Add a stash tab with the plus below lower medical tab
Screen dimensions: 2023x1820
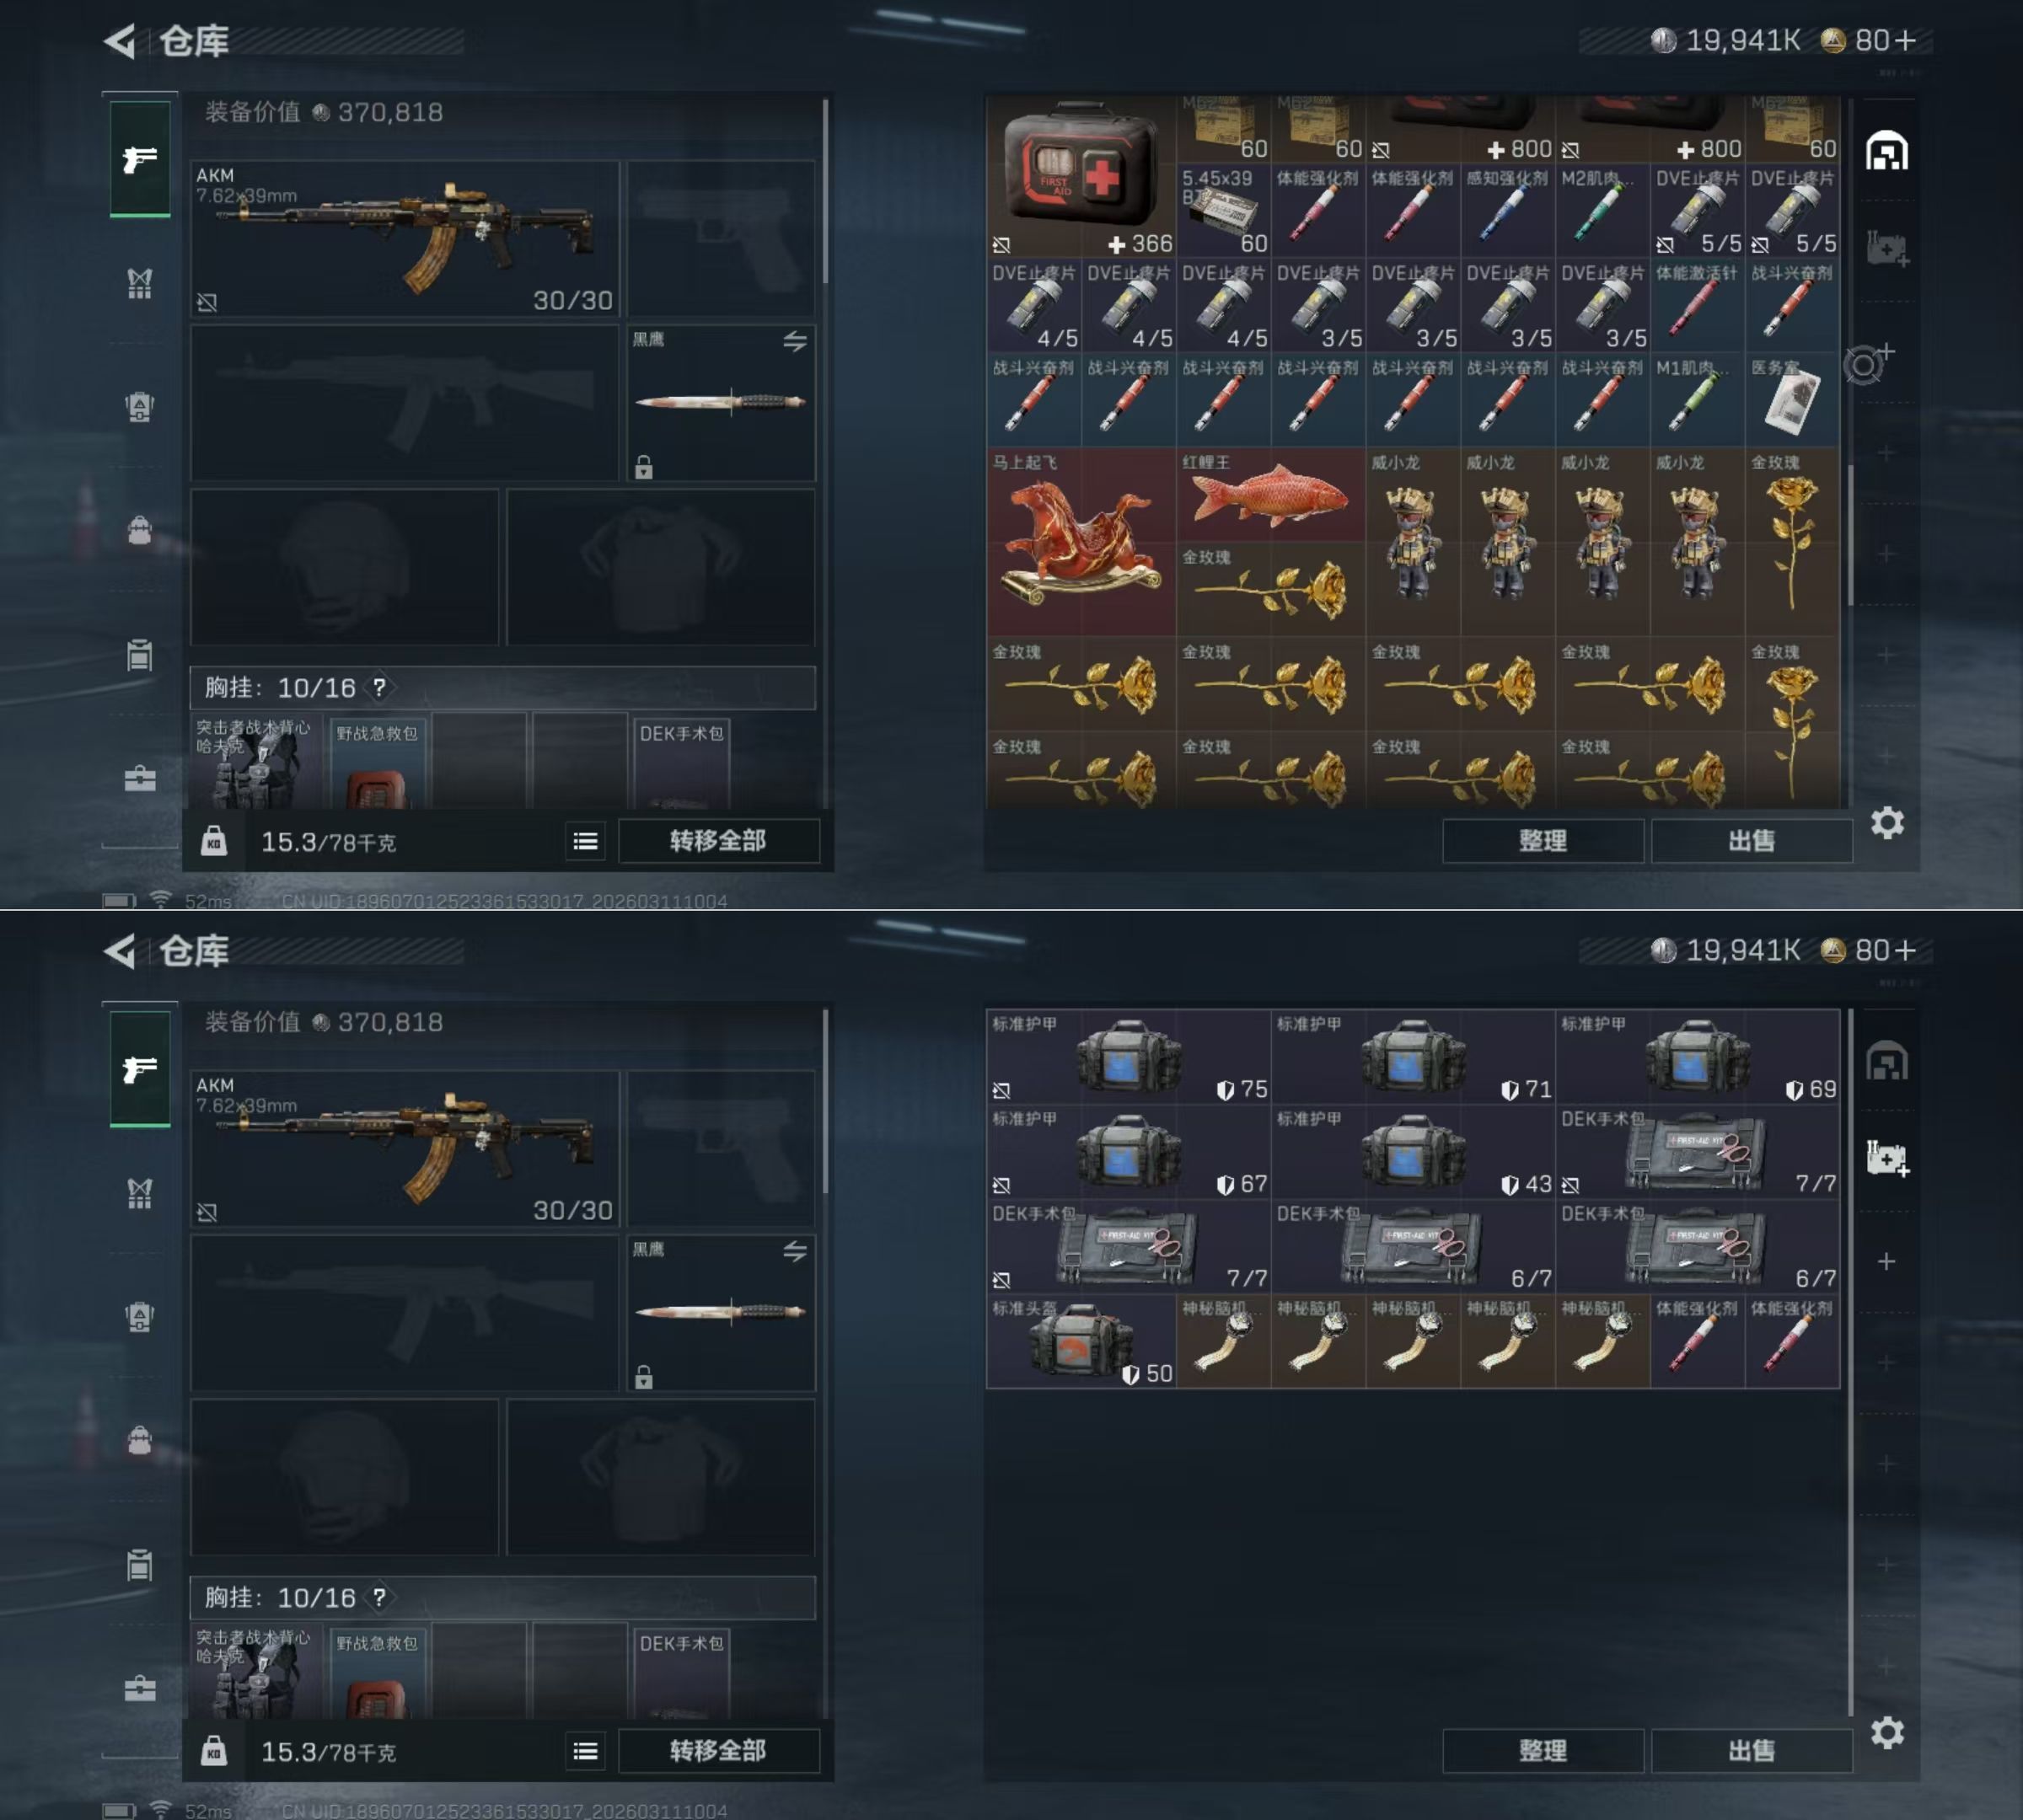point(1886,1262)
